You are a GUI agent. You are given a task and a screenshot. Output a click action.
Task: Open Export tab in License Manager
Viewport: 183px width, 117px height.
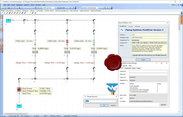click(x=134, y=68)
